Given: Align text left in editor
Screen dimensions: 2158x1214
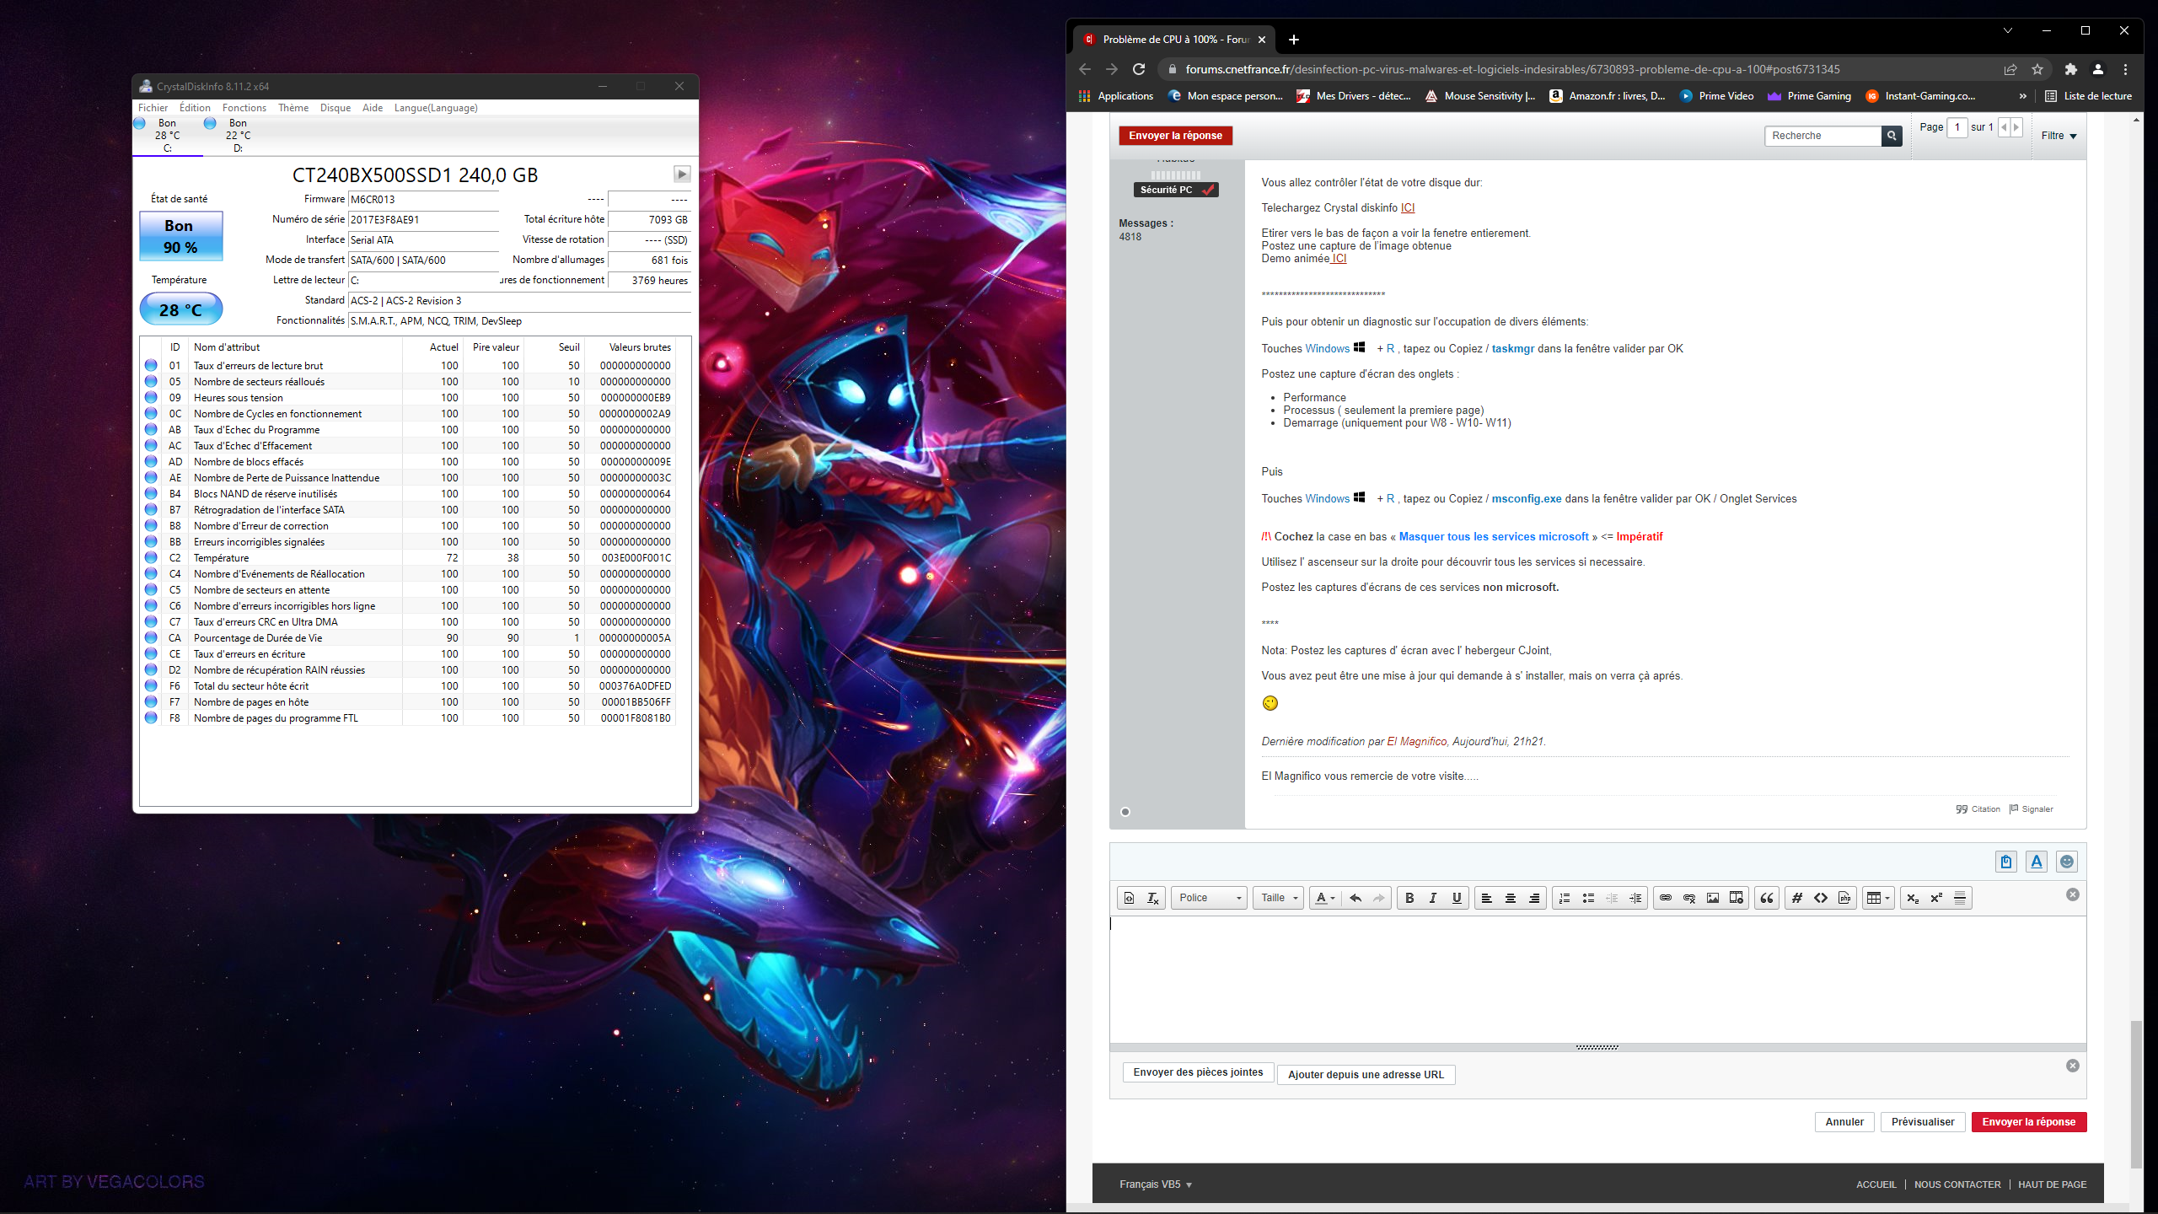Looking at the screenshot, I should tap(1487, 898).
